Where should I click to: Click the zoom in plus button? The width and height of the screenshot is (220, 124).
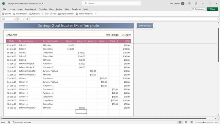click(212, 122)
